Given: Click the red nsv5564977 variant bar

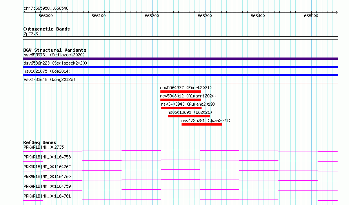Looking at the screenshot, I should (181, 92).
